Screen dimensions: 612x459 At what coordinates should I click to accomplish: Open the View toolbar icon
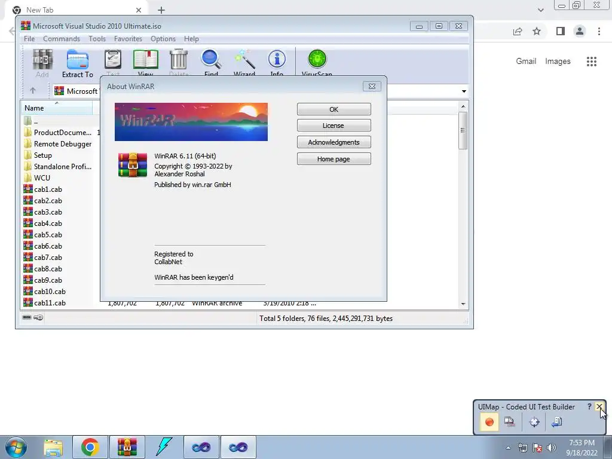point(146,62)
